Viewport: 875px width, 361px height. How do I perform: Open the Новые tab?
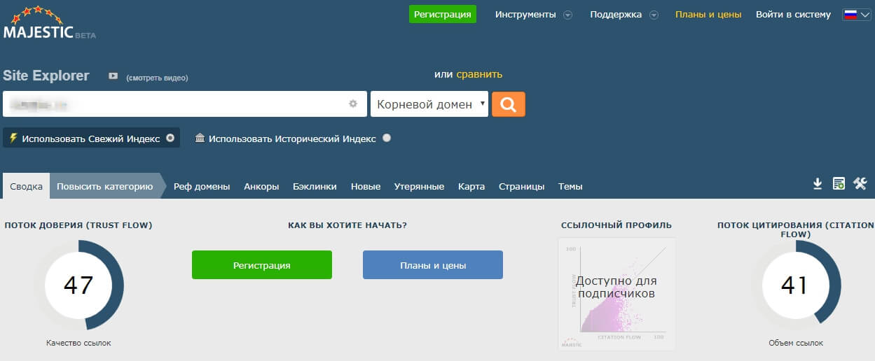[x=366, y=186]
